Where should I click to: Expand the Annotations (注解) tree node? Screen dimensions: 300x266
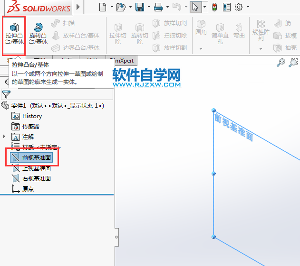[x=4, y=137]
